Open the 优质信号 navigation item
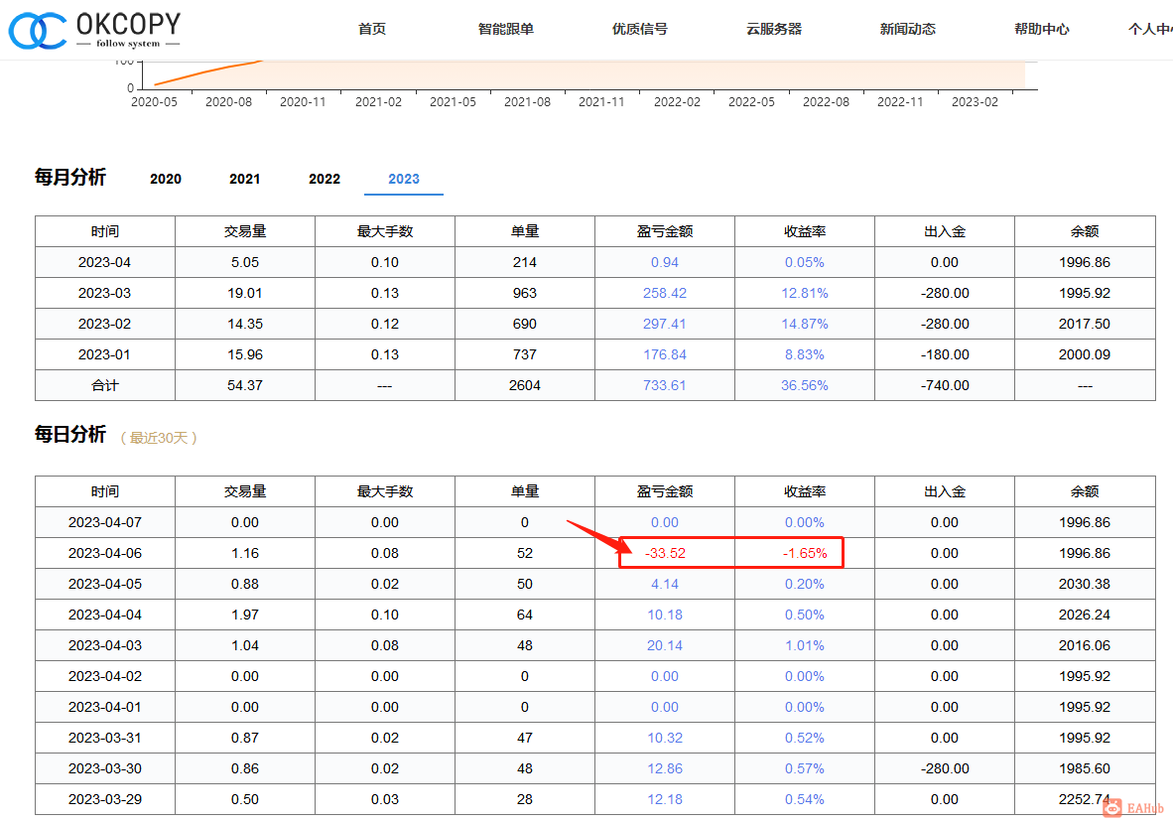The height and width of the screenshot is (823, 1173). (640, 29)
